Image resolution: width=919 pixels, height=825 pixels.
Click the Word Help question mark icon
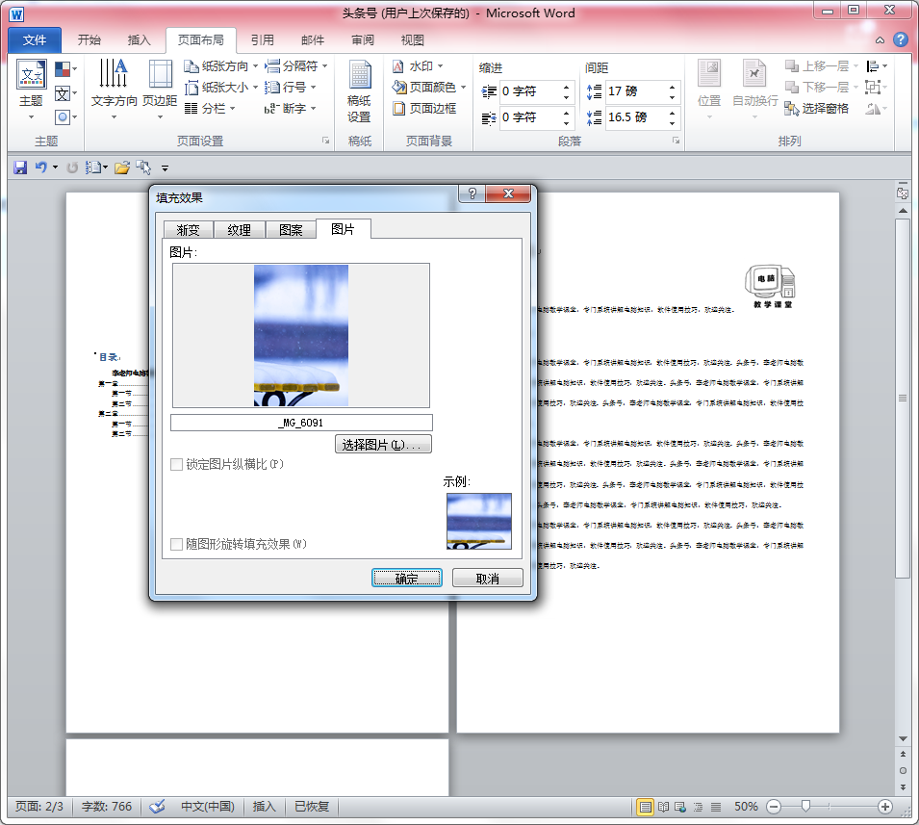pyautogui.click(x=900, y=40)
